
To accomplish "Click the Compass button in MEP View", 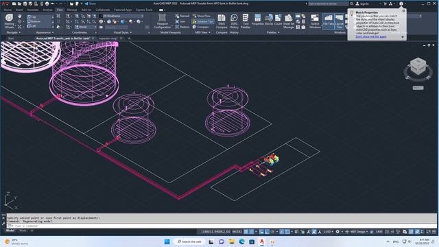I will 200,27.
